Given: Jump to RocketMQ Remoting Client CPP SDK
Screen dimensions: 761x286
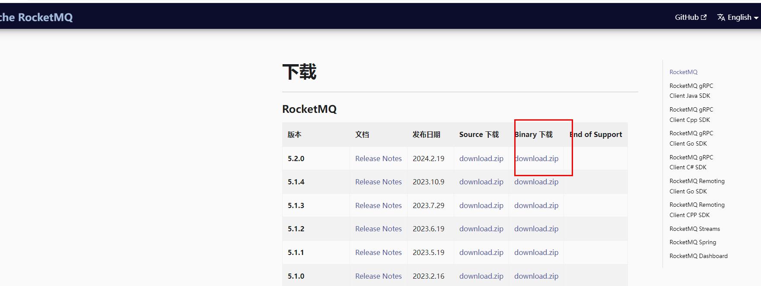Looking at the screenshot, I should [x=697, y=210].
